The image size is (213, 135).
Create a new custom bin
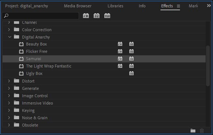tap(193, 131)
